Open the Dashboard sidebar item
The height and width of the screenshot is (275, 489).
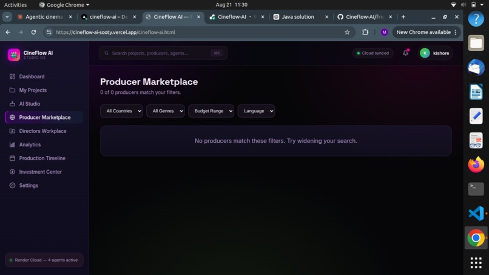click(44, 76)
